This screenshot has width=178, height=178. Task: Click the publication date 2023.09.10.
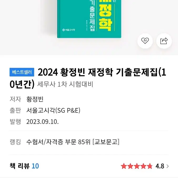pos(42,122)
